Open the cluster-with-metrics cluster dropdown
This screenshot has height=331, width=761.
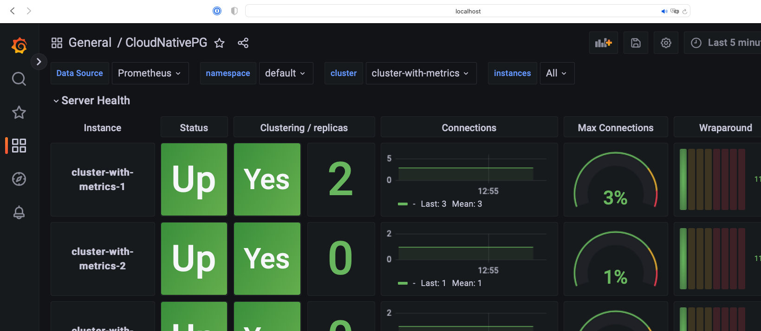click(421, 73)
